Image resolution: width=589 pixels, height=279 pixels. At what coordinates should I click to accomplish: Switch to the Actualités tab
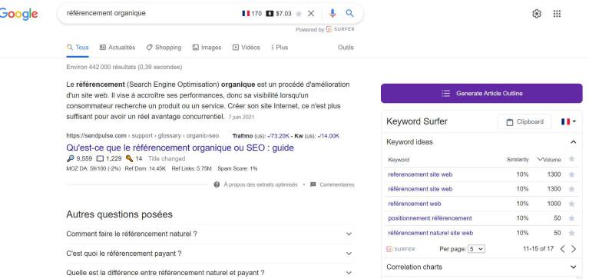(x=117, y=48)
